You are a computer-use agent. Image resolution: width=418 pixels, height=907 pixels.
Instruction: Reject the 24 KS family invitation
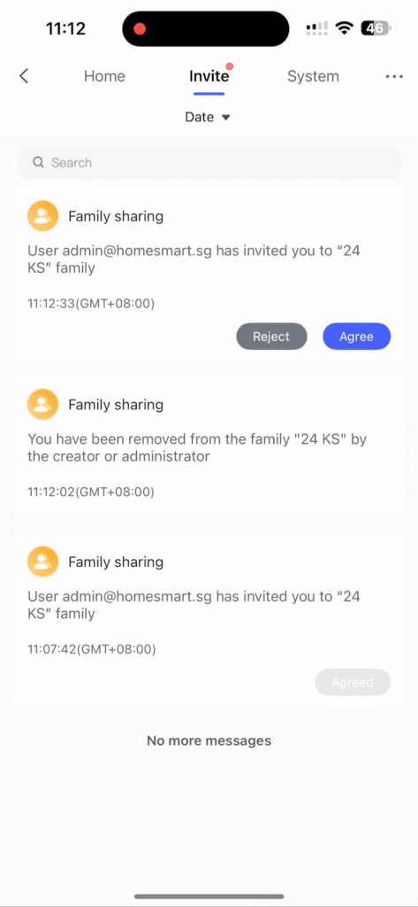pyautogui.click(x=271, y=336)
